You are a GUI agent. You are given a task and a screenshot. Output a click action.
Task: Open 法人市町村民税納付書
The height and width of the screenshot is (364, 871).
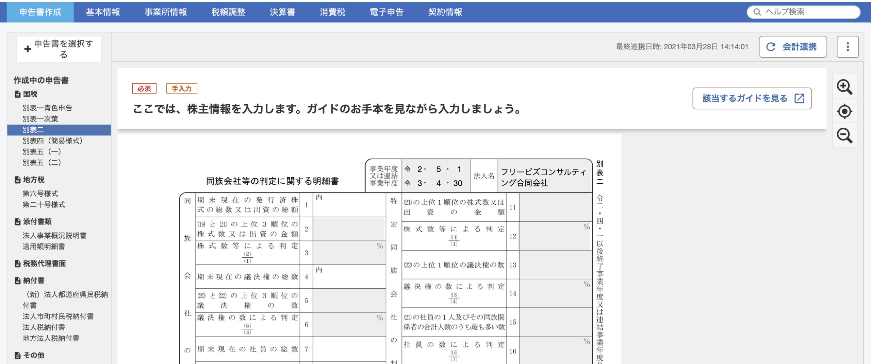[58, 316]
